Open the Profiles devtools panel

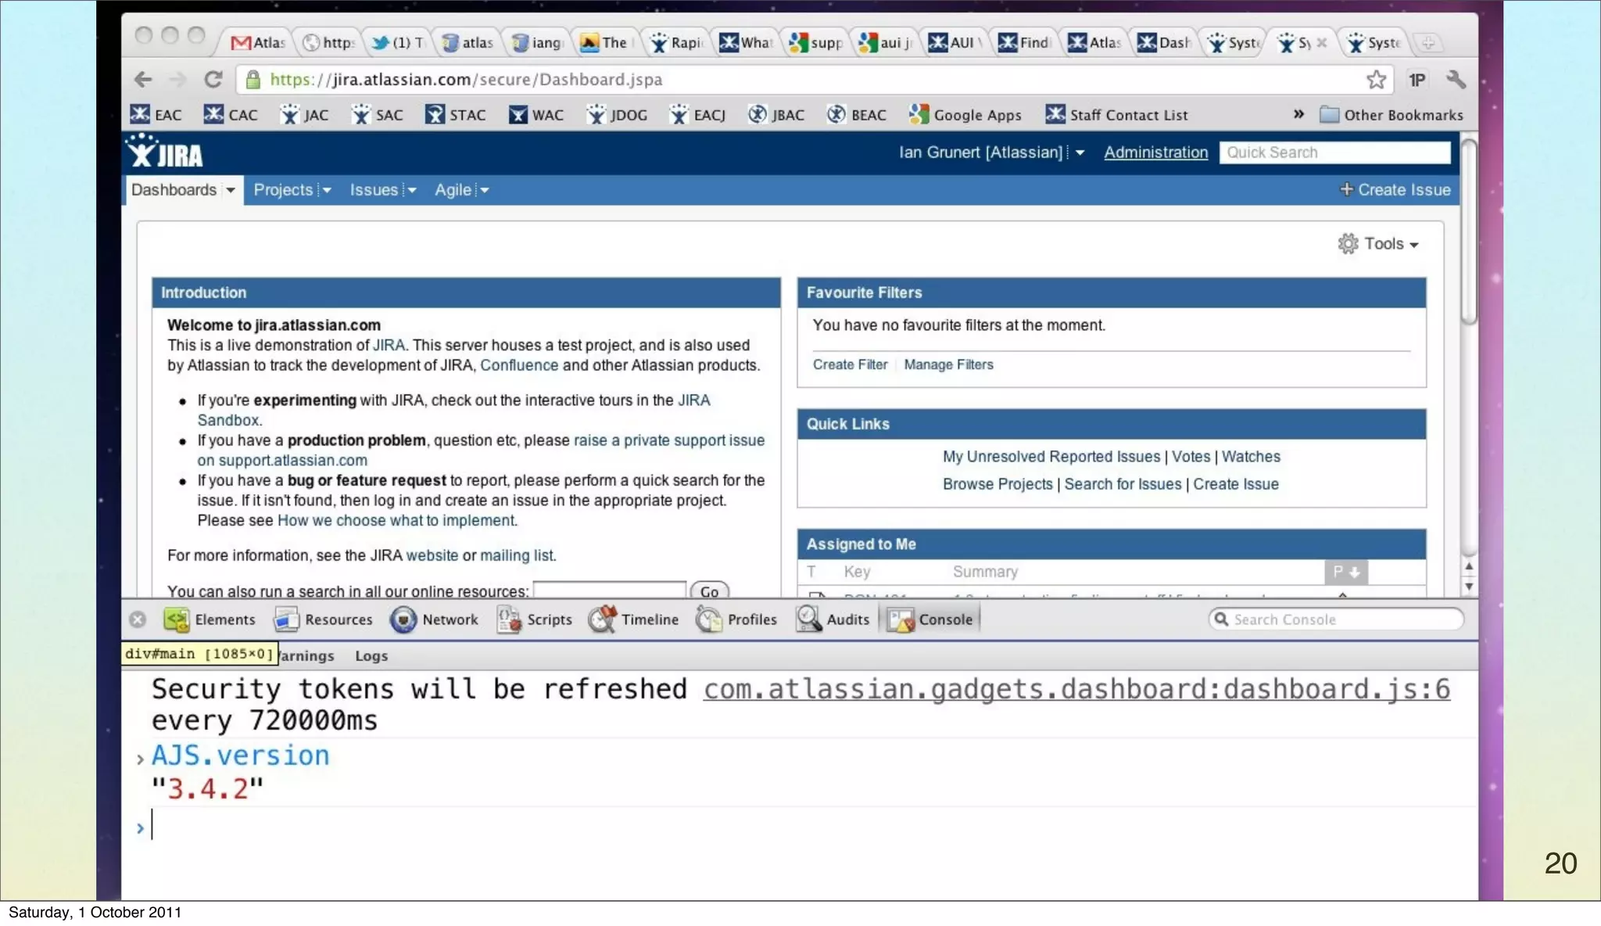tap(736, 619)
